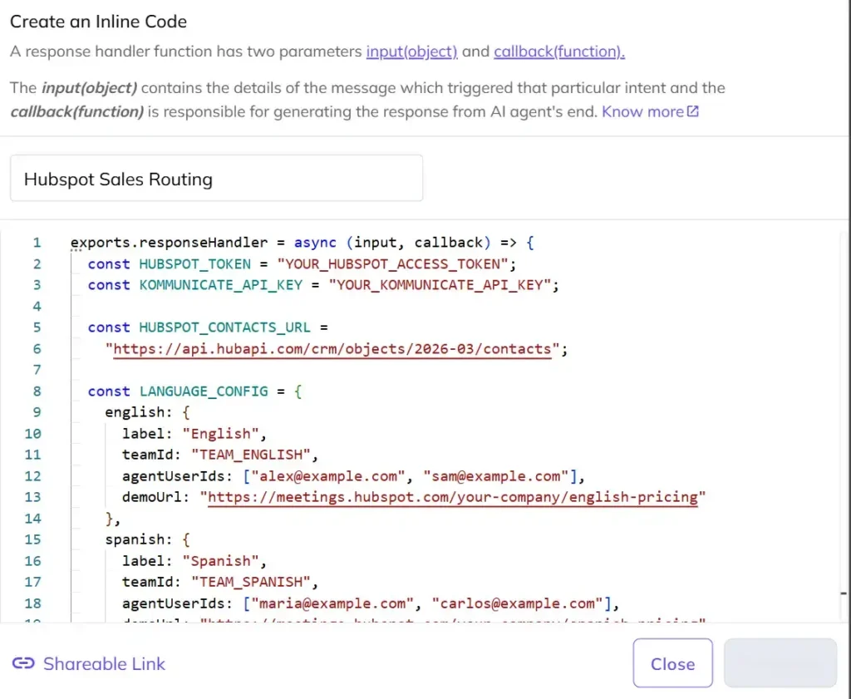
Task: Click the api.hubapi.com contacts URL string
Action: [332, 349]
